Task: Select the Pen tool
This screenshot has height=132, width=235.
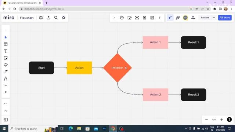Action: 6,78
